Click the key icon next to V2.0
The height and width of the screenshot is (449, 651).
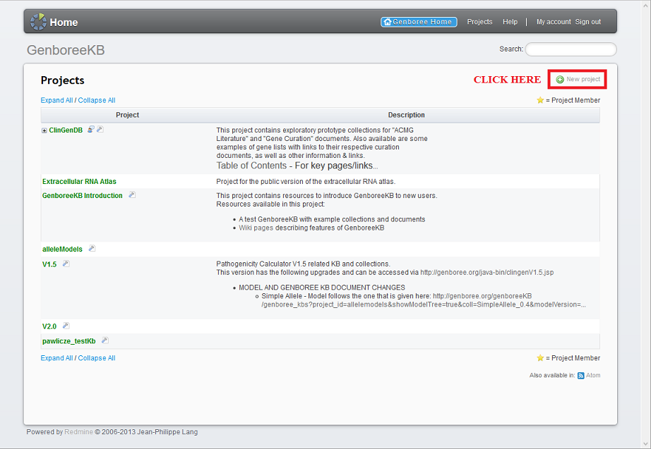coord(66,326)
